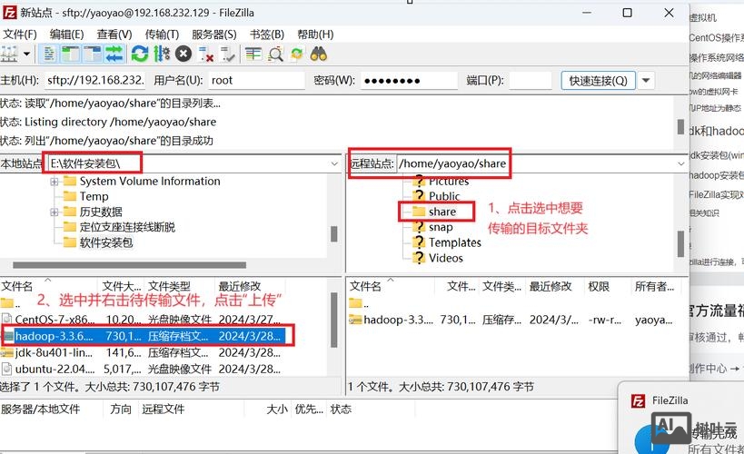Open the quick connect history dropdown arrow
This screenshot has height=454, width=744.
pos(646,81)
